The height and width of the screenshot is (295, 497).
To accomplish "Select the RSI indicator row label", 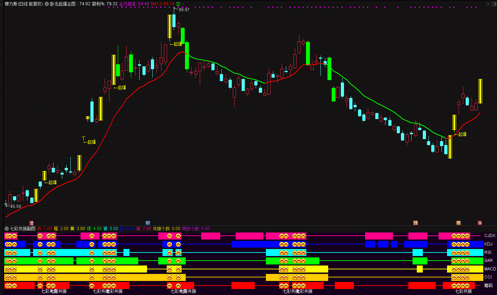I will click(488, 252).
